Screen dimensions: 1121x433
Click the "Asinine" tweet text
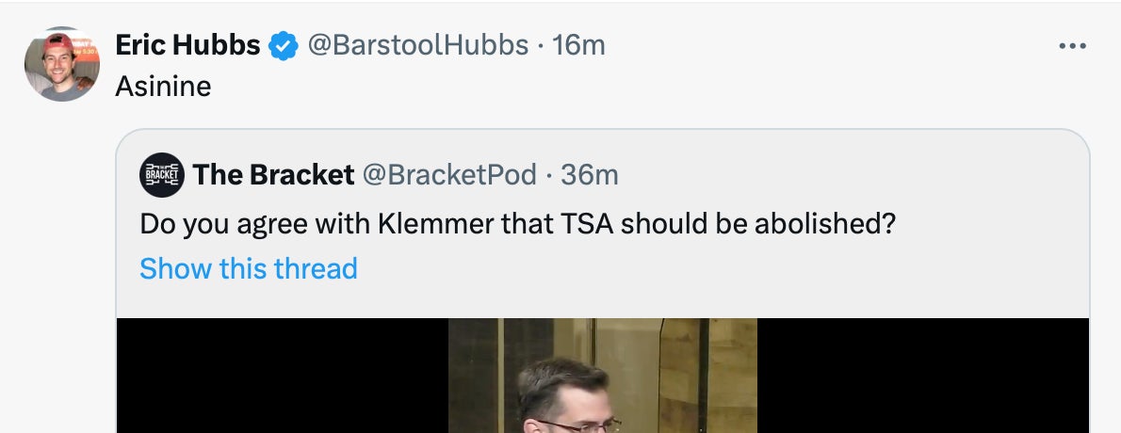click(x=163, y=87)
